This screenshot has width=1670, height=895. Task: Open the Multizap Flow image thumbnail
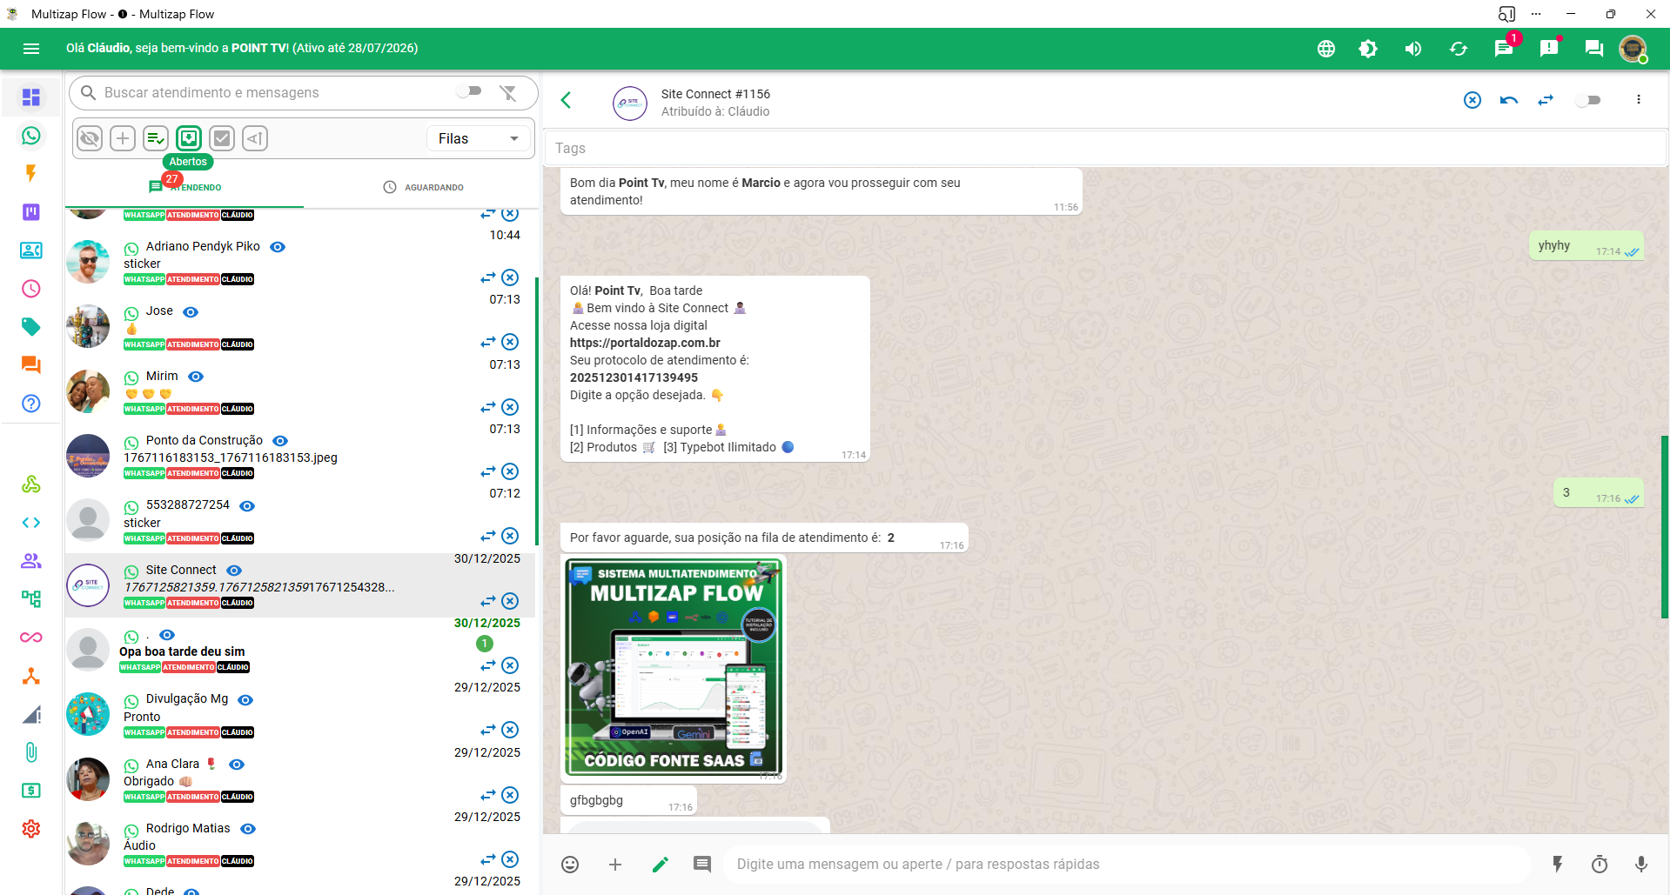[674, 668]
